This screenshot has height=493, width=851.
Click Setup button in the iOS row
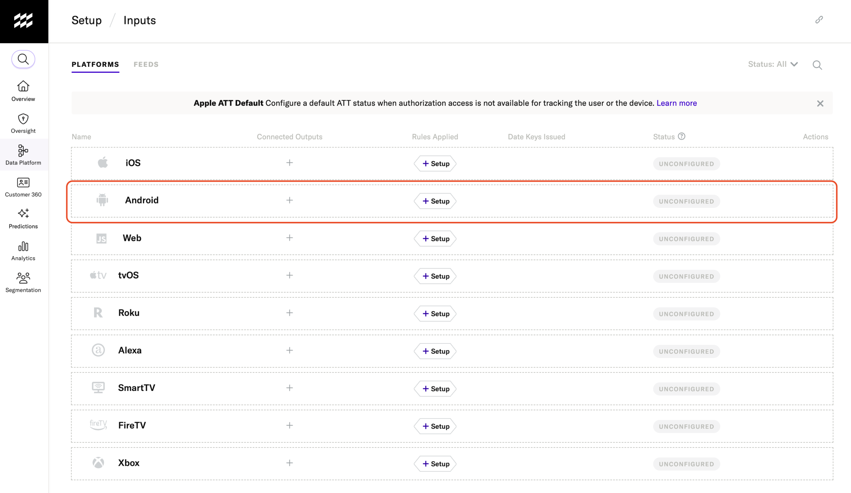[x=435, y=164]
